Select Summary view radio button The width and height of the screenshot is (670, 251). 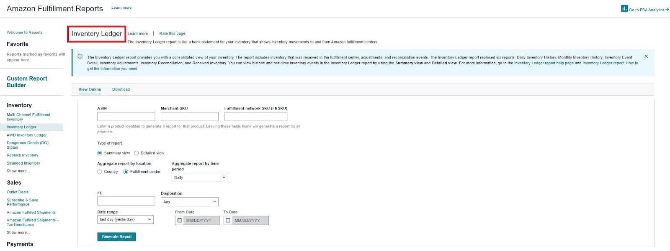100,153
